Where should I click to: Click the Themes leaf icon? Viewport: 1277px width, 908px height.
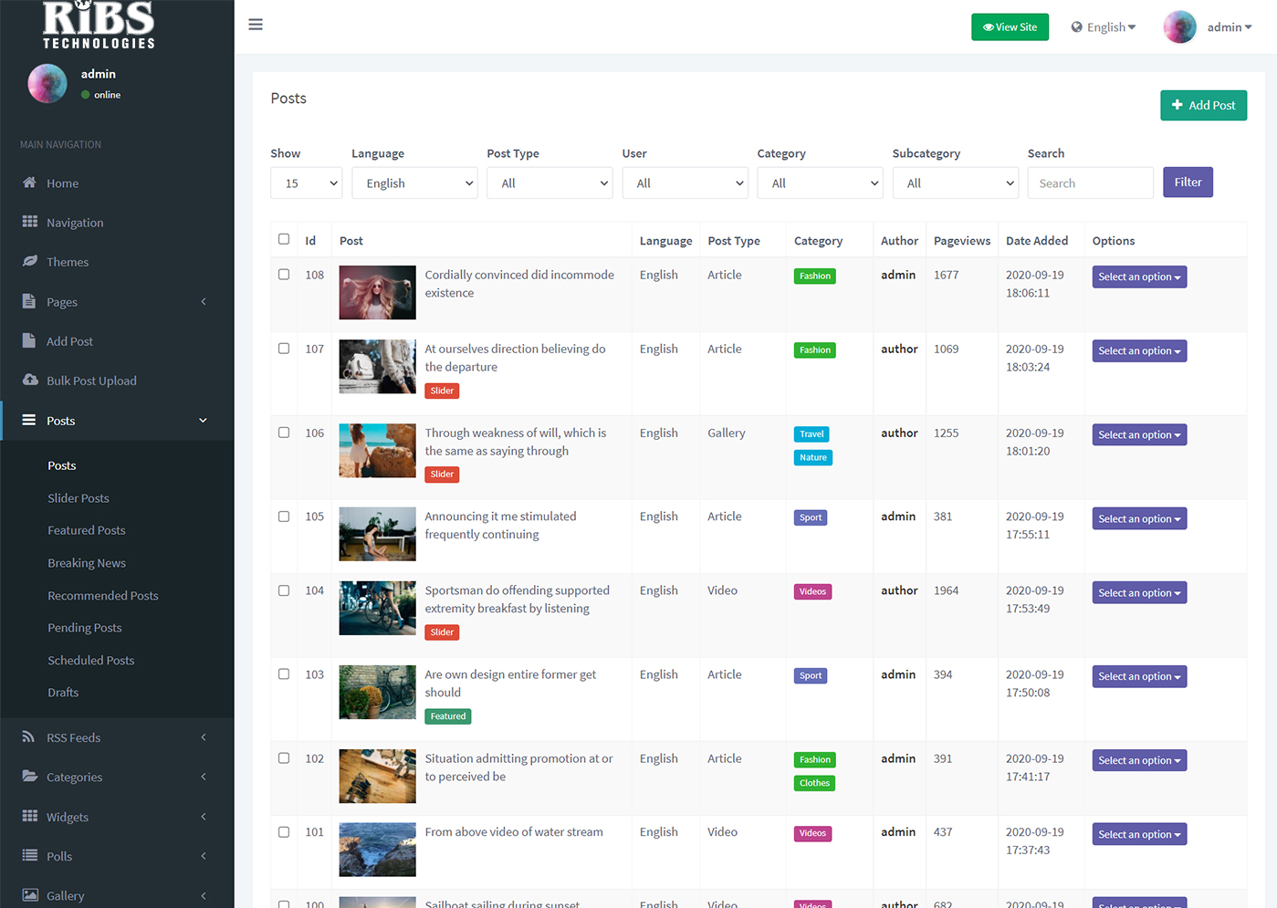pos(29,261)
